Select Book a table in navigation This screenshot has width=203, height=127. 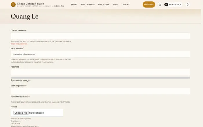[x=104, y=5]
